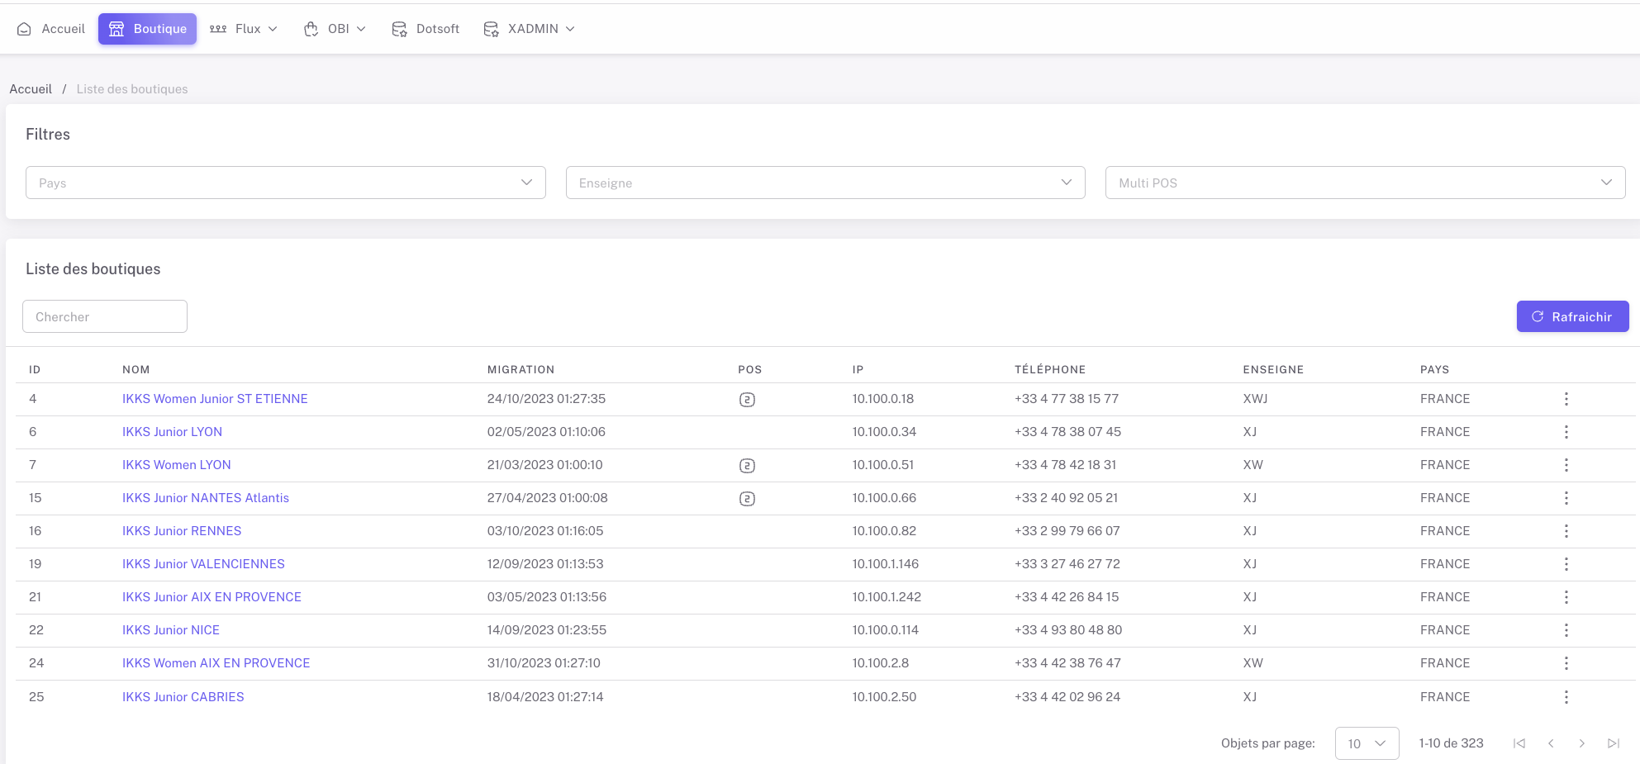Go to the last page of results
Viewport: 1640px width, 764px height.
tap(1613, 743)
